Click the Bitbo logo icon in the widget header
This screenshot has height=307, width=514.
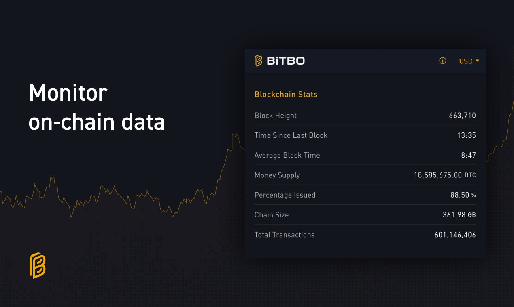point(258,61)
